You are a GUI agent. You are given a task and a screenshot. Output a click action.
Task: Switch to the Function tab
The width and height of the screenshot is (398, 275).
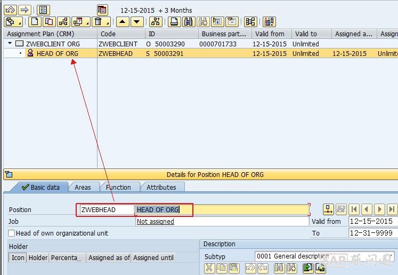click(118, 187)
